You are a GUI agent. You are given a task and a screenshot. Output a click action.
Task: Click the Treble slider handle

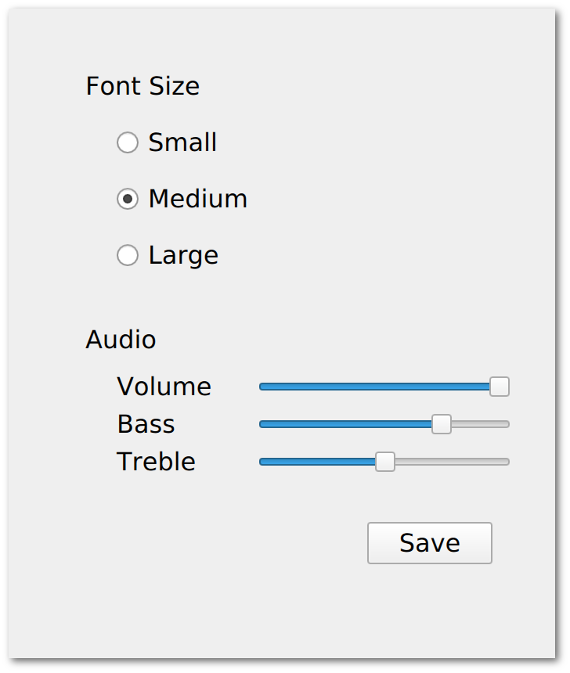(x=385, y=462)
